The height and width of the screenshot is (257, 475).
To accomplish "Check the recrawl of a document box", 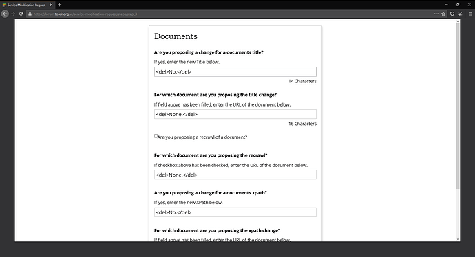I will click(156, 136).
